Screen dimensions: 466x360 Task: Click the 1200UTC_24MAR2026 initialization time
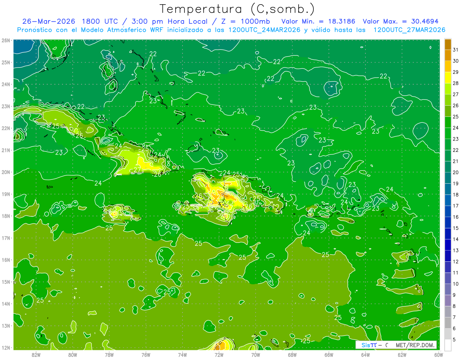(264, 30)
